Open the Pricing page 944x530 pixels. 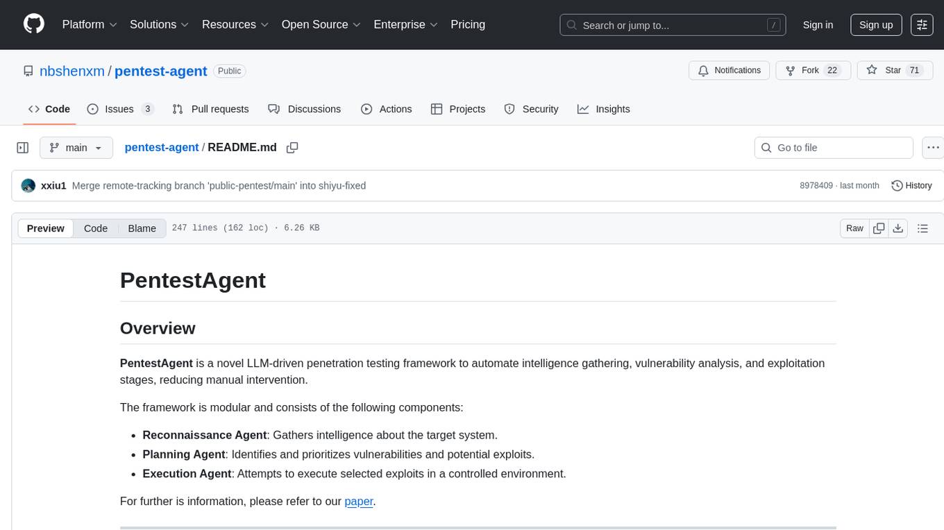tap(468, 24)
